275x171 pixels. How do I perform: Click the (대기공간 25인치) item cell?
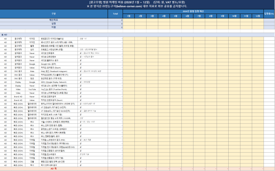(x=58, y=108)
